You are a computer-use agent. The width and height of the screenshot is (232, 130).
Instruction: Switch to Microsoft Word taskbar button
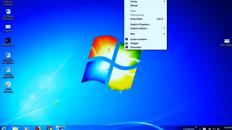(61, 128)
